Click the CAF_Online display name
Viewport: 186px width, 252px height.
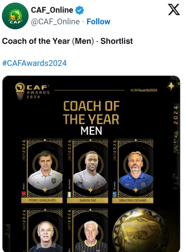(x=52, y=10)
